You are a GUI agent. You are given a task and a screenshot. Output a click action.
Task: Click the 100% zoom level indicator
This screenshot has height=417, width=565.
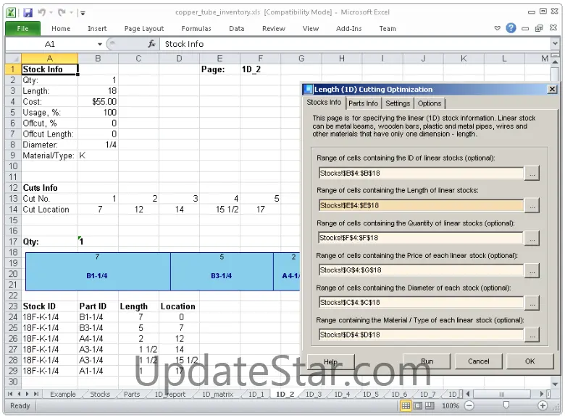[451, 406]
